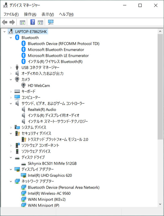Click the back navigation arrow in the toolbar
Screen dimensions: 164x216
click(x=5, y=22)
